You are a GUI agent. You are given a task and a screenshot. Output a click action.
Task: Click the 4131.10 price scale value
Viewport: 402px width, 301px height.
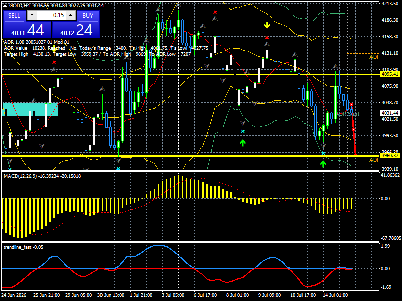click(390, 53)
